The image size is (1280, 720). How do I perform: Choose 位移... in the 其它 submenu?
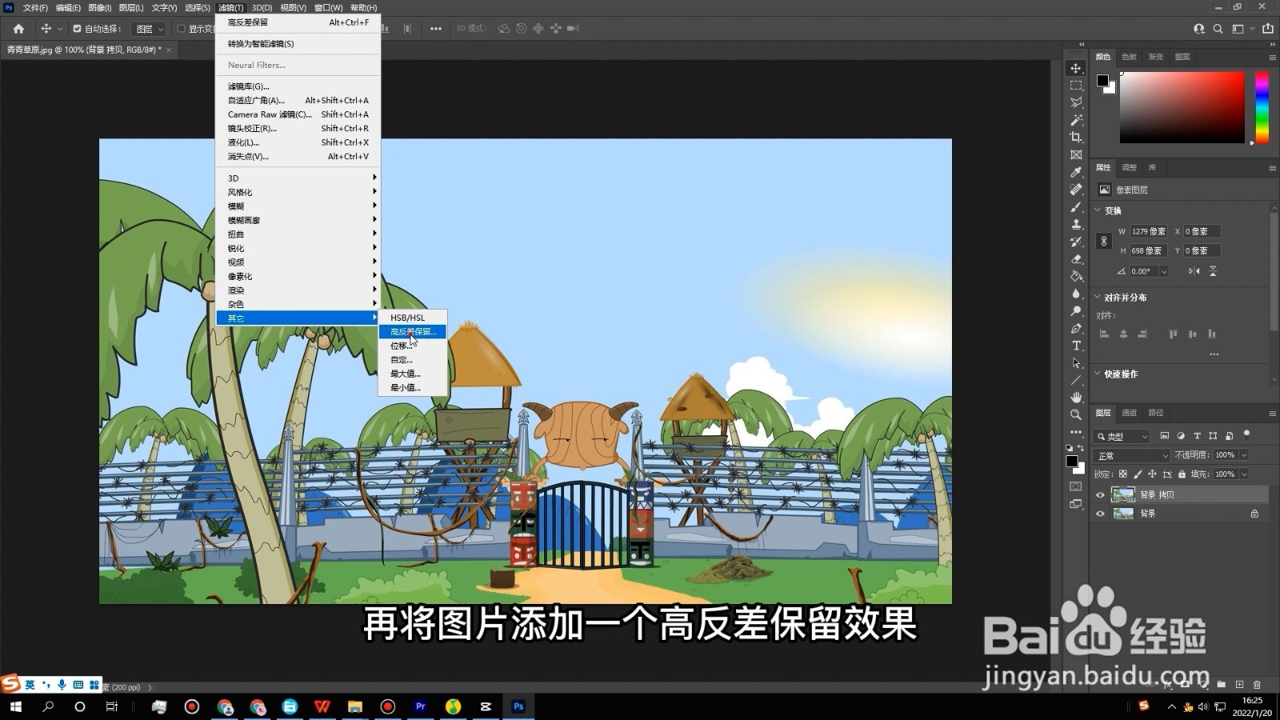pos(413,346)
